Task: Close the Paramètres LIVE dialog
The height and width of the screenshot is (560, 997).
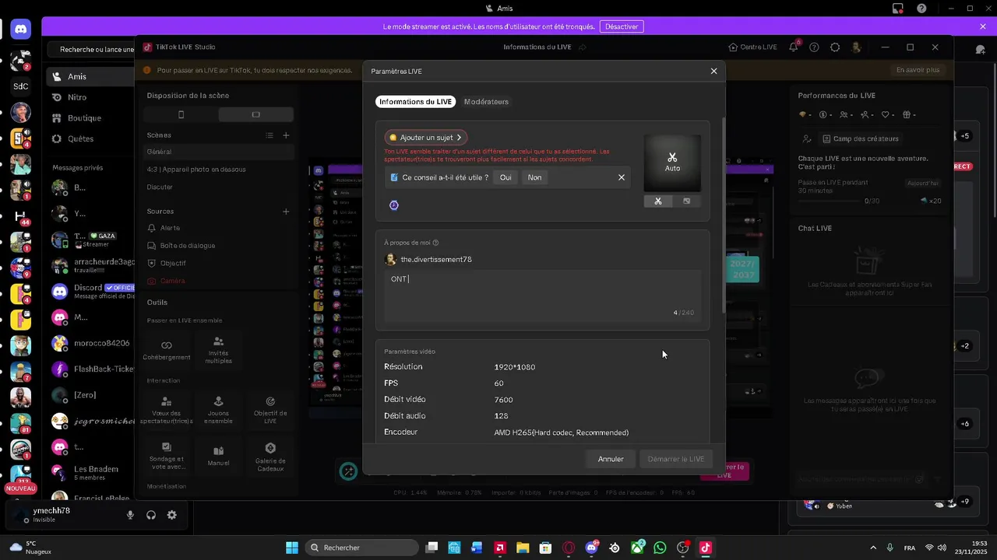Action: (713, 71)
